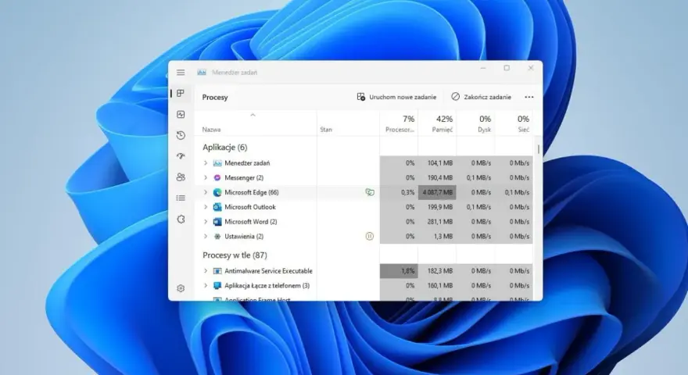
Task: Select the Microsoft Word (2) row name
Action: [x=250, y=222]
